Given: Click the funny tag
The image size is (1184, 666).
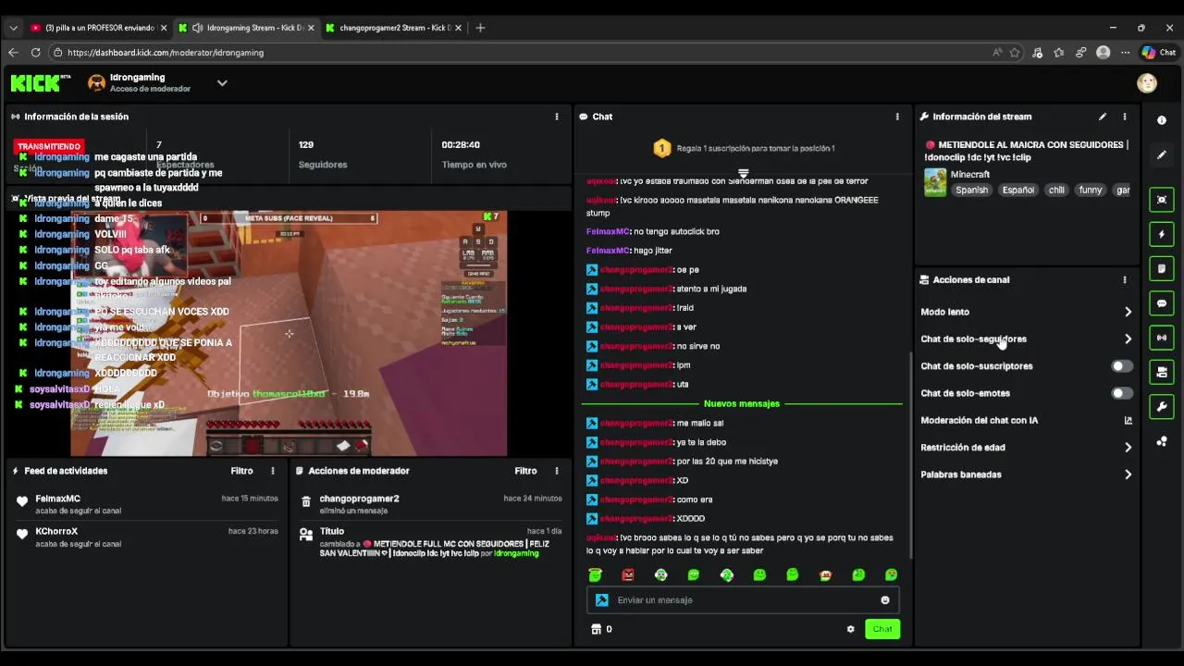Looking at the screenshot, I should (1091, 190).
